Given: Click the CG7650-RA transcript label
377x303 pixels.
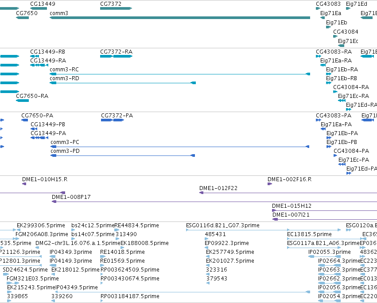Looking at the screenshot, I should pyautogui.click(x=32, y=96).
